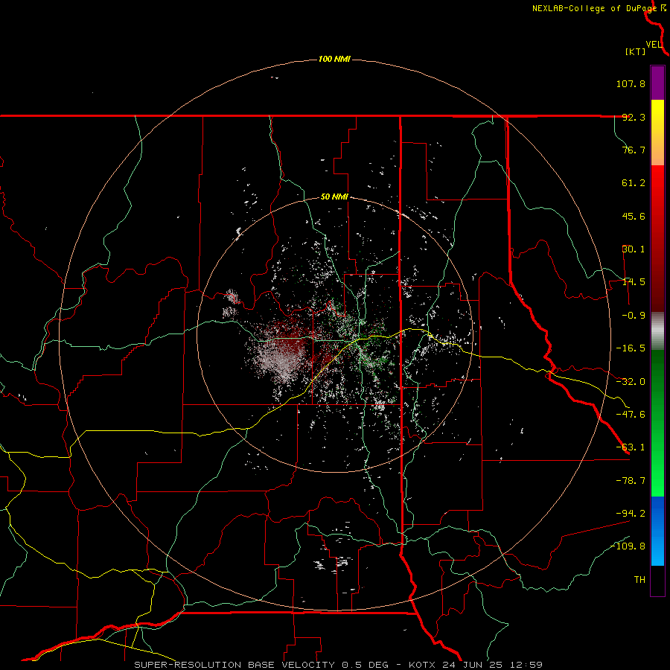The height and width of the screenshot is (670, 670).
Task: Click the gray near-zero segment of the color bar
Action: click(657, 331)
